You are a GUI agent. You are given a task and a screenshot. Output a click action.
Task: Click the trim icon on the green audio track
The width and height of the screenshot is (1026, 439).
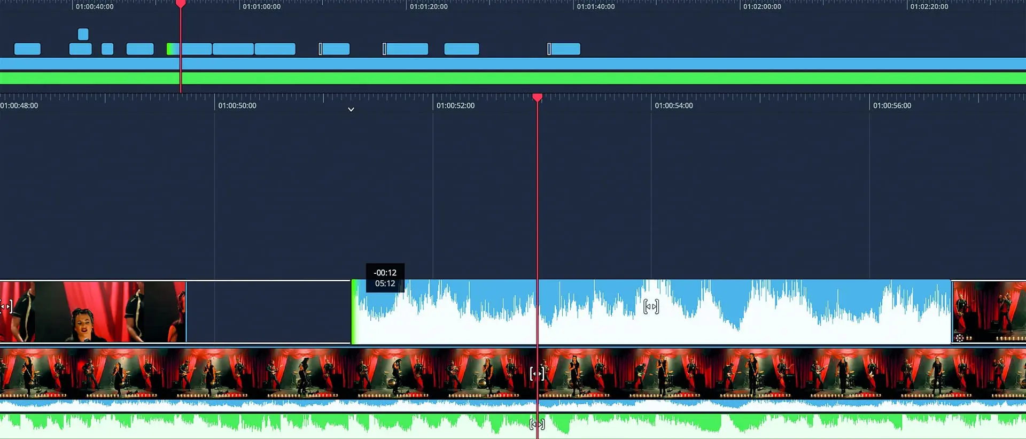point(537,424)
